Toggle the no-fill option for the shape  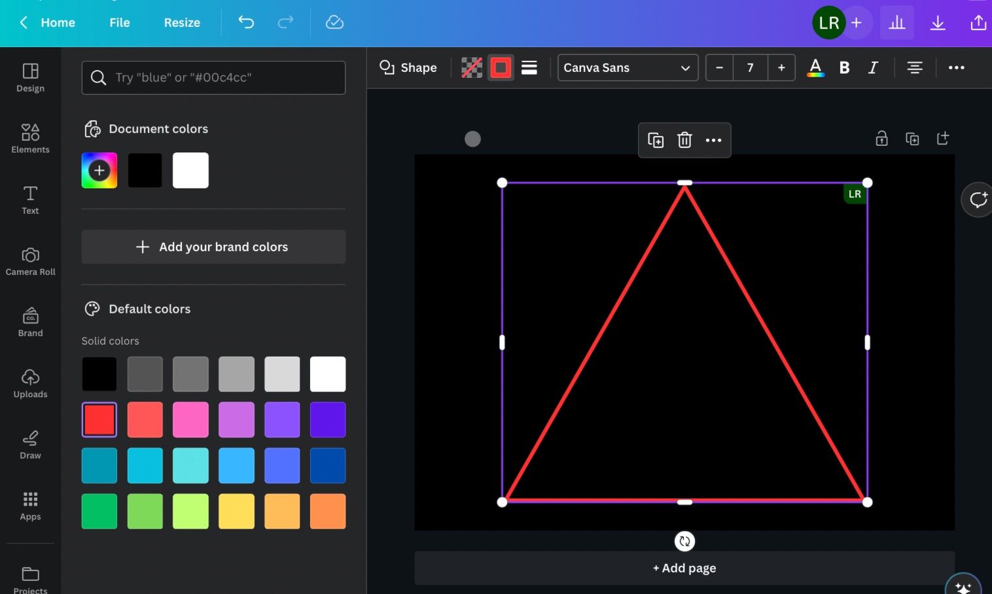pos(472,67)
